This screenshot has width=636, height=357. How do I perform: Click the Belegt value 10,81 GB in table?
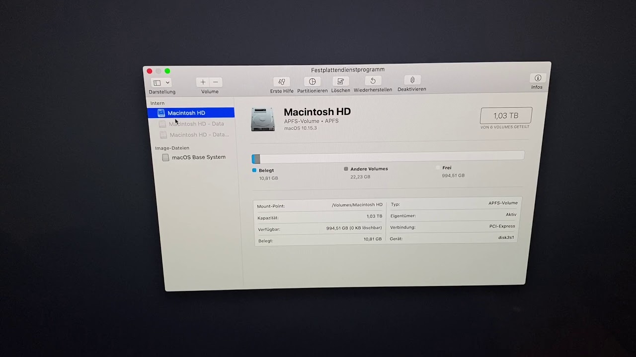[x=373, y=239]
